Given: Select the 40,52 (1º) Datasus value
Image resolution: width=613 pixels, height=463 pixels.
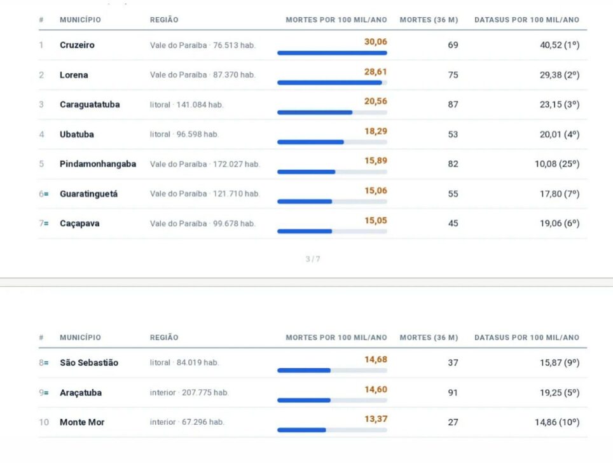Looking at the screenshot, I should click(x=560, y=45).
